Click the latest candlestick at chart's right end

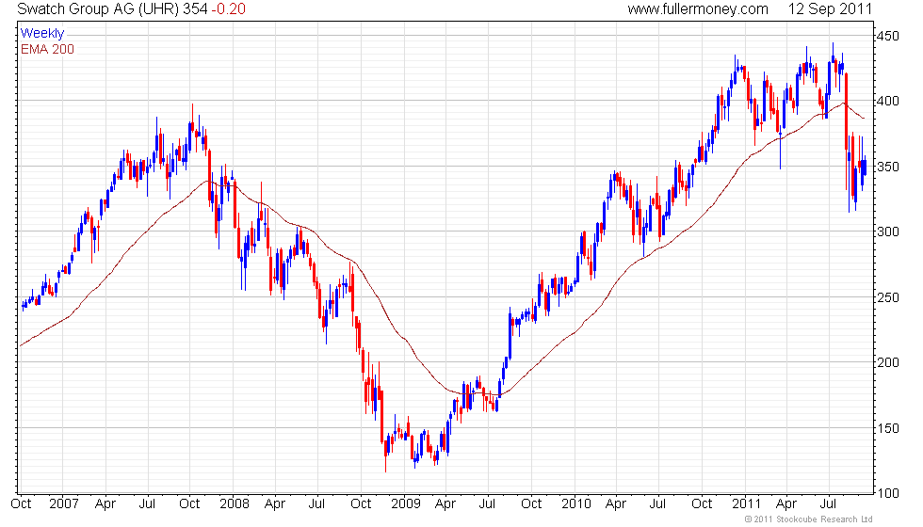click(x=865, y=168)
